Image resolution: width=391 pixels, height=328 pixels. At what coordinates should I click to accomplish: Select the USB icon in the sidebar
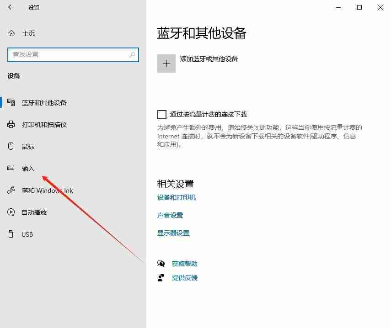click(11, 234)
